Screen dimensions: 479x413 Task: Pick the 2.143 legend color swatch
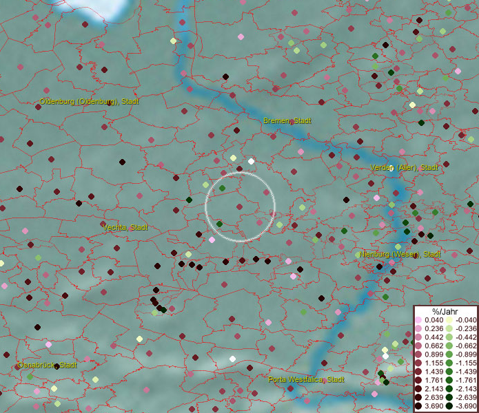click(418, 389)
